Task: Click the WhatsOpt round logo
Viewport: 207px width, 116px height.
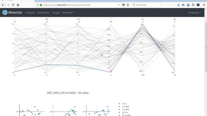Action: 5,13
